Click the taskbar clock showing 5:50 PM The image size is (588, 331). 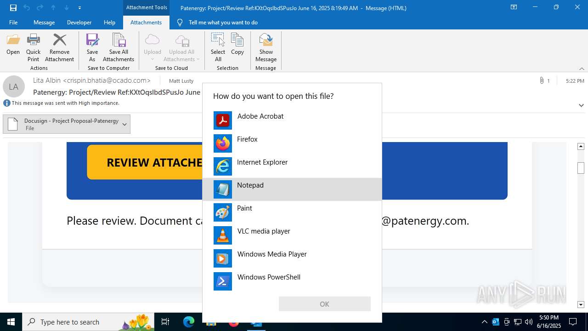tap(549, 322)
